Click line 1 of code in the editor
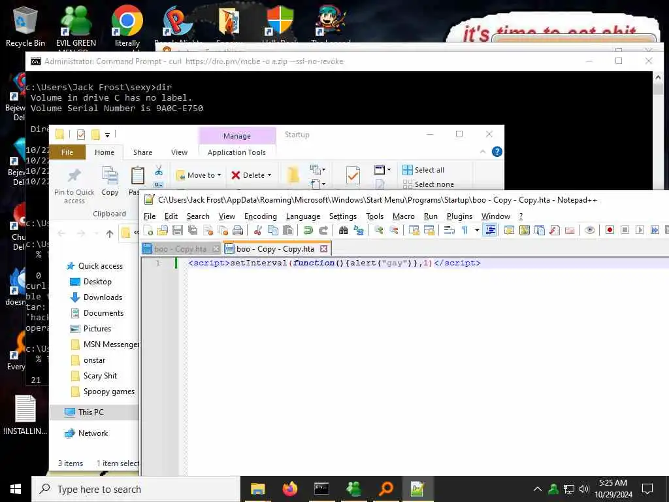 (334, 263)
